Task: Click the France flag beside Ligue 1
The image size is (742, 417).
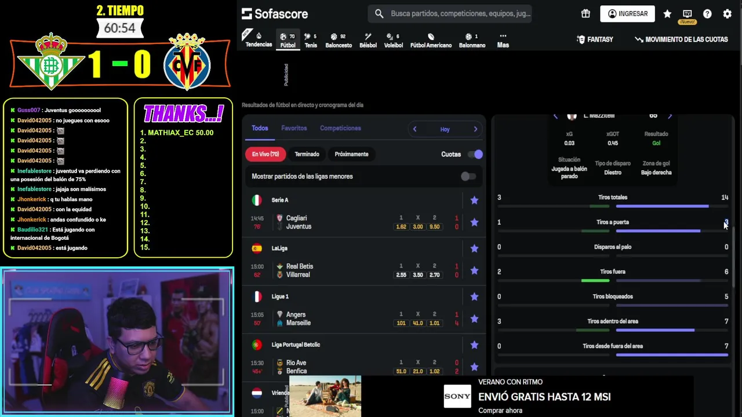Action: [x=257, y=297]
